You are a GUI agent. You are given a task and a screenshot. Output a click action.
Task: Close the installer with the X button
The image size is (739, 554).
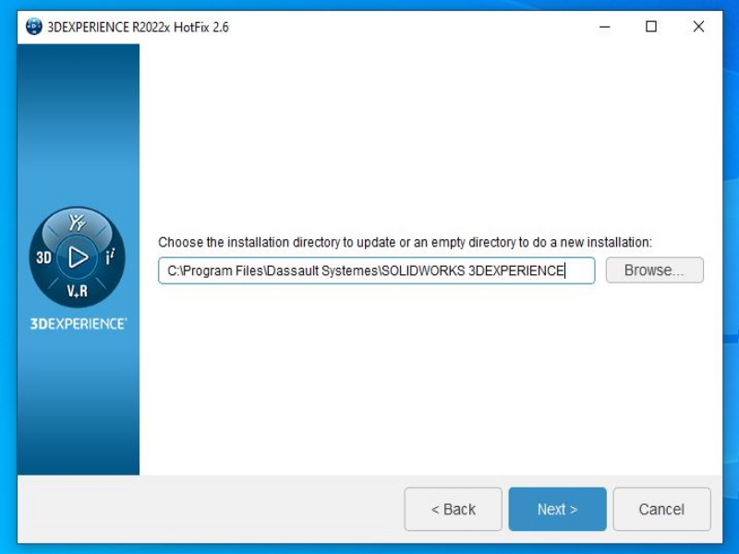click(x=699, y=27)
